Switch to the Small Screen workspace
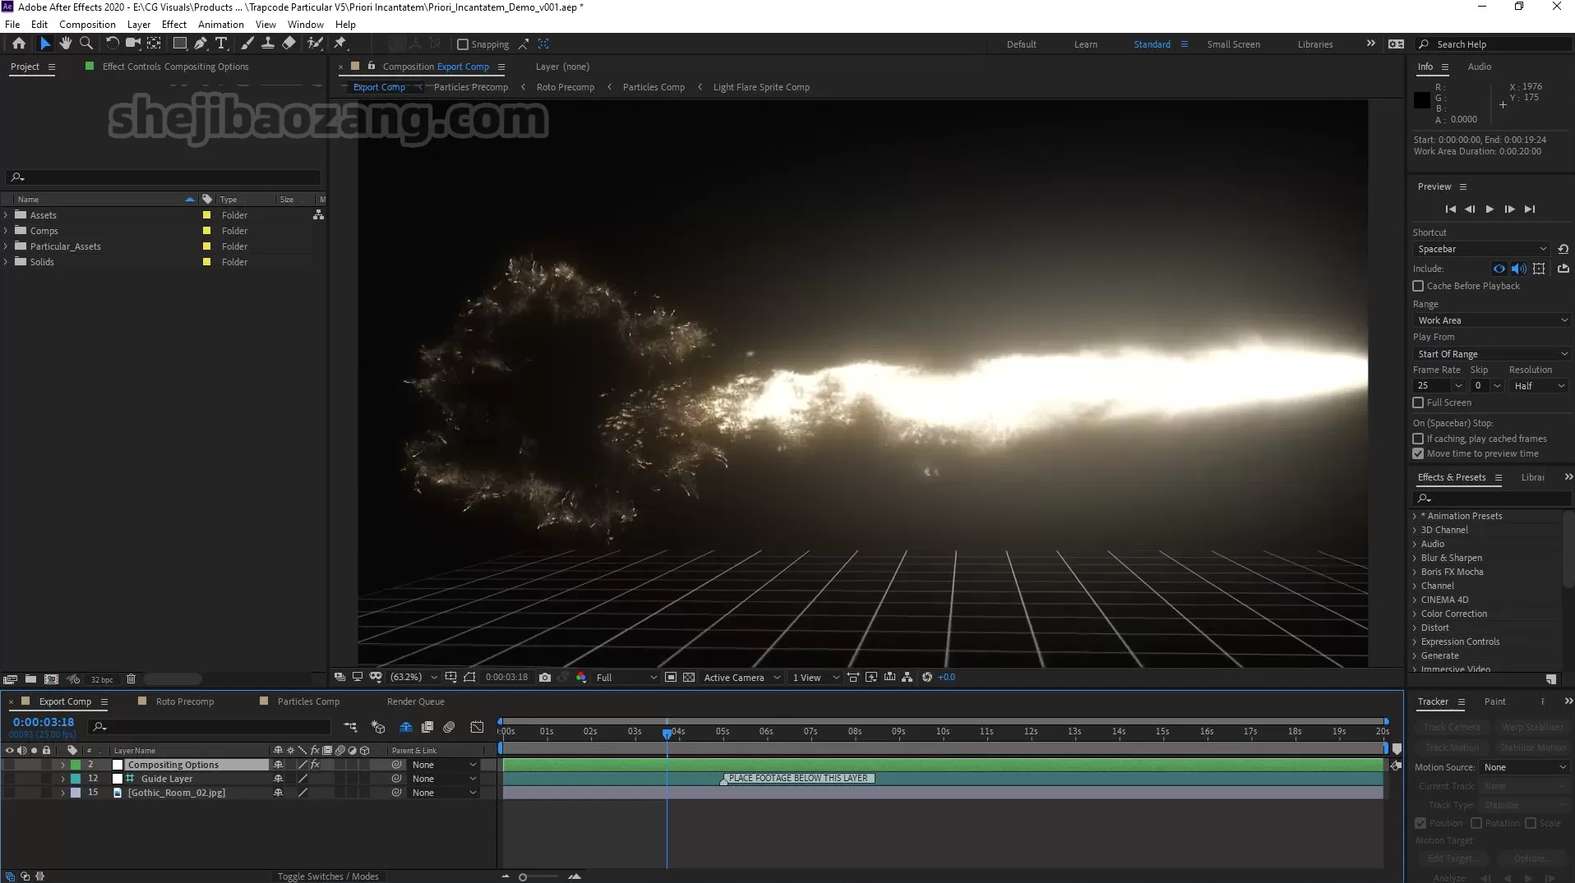Image resolution: width=1575 pixels, height=883 pixels. 1233,44
